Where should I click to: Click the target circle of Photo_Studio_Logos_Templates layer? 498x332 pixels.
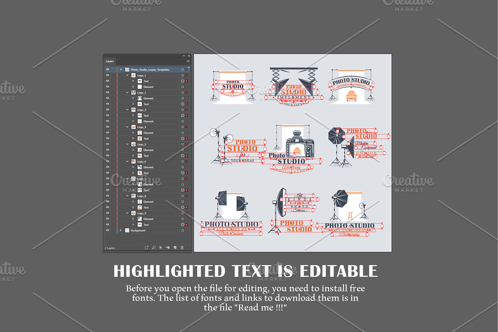click(x=183, y=70)
